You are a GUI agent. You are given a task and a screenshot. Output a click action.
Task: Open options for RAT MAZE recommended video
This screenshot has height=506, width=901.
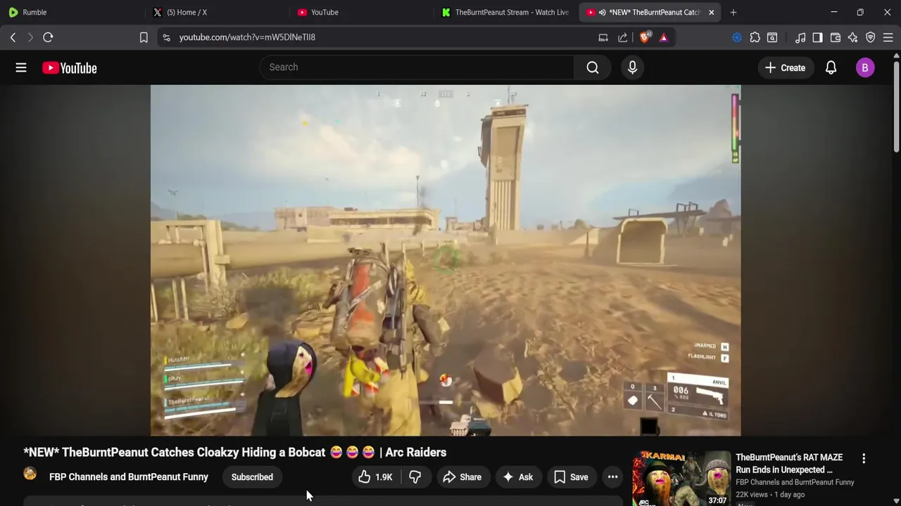[x=864, y=458]
